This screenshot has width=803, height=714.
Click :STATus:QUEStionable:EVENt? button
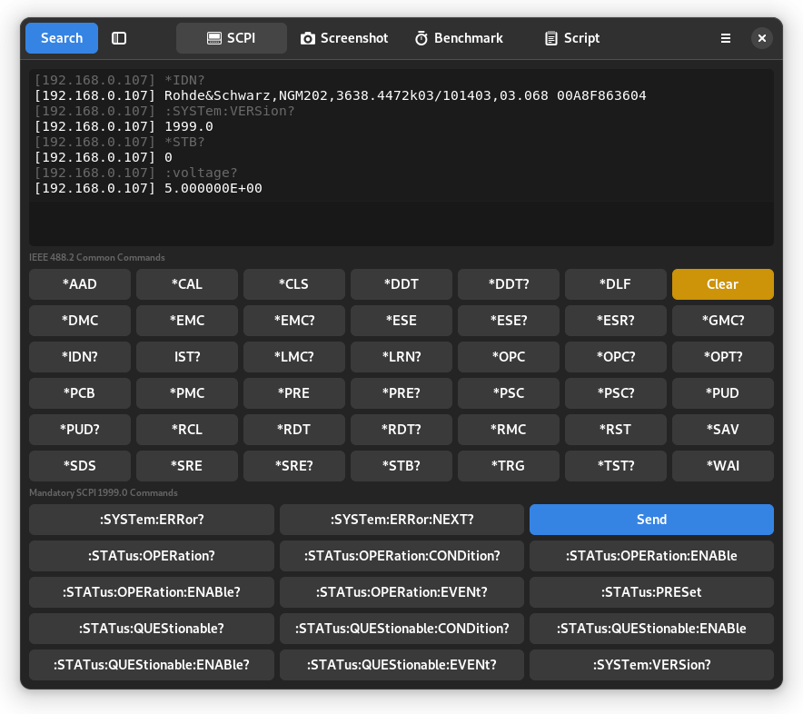click(x=402, y=665)
